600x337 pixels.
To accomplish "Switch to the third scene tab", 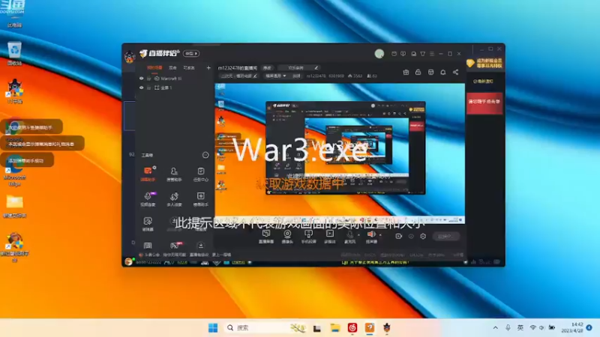I will 189,67.
